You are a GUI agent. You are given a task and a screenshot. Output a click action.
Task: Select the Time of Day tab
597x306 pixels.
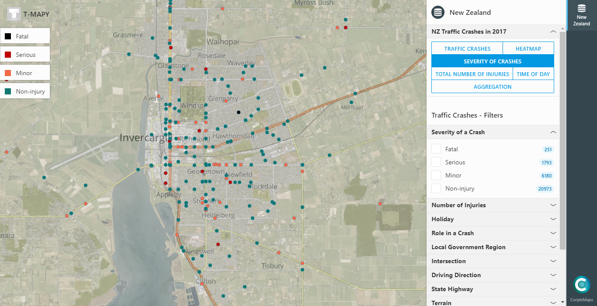click(x=533, y=74)
